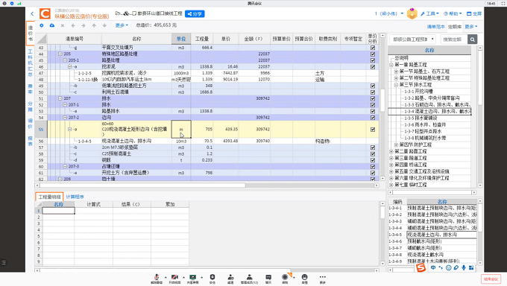The height and width of the screenshot is (286, 507).
Task: Click the gold hexagon badge avatar
Action: click(x=412, y=13)
